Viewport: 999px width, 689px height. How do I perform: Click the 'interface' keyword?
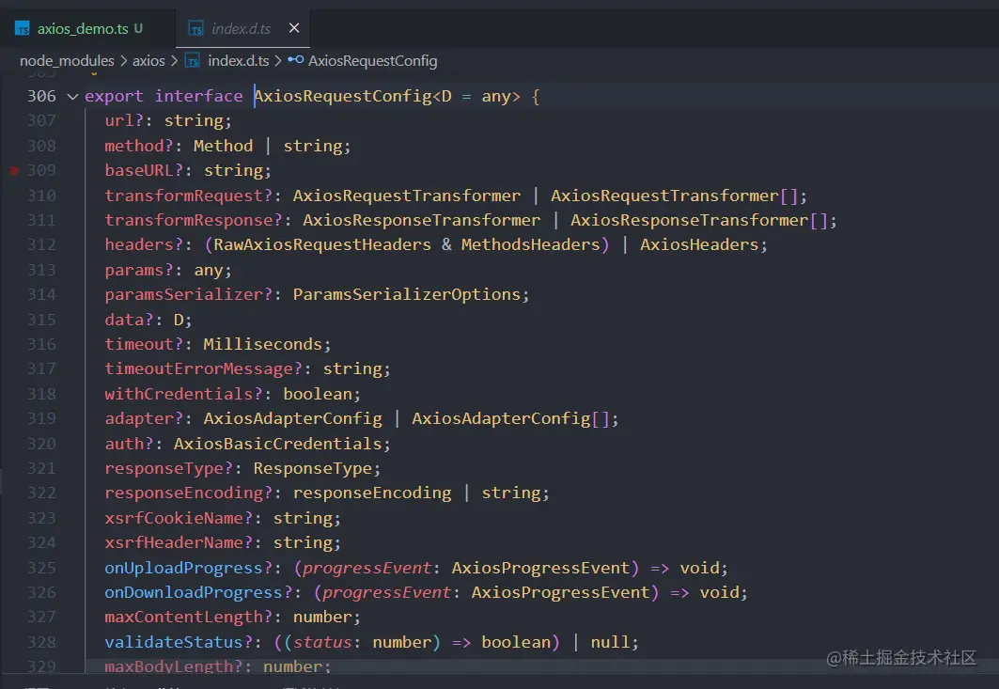199,96
